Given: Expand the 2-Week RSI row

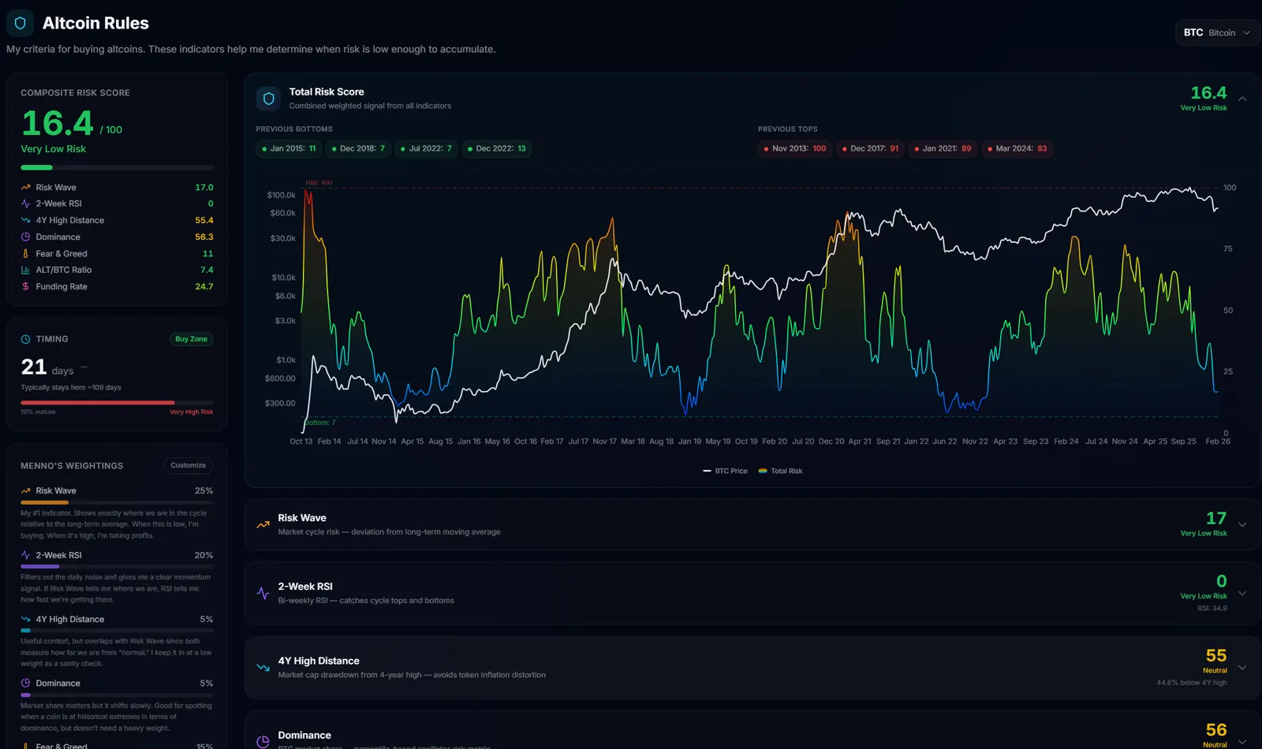Looking at the screenshot, I should [x=1242, y=593].
